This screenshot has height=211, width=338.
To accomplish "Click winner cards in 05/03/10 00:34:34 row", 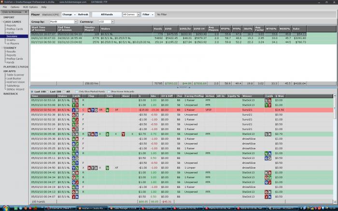I will click(x=268, y=177).
